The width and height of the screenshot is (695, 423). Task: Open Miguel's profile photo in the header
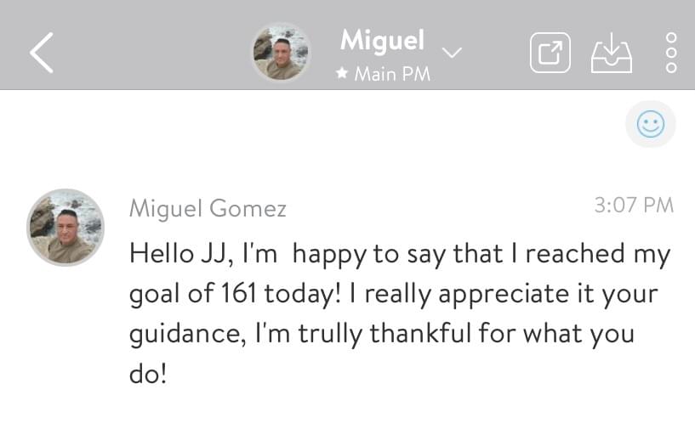(281, 53)
